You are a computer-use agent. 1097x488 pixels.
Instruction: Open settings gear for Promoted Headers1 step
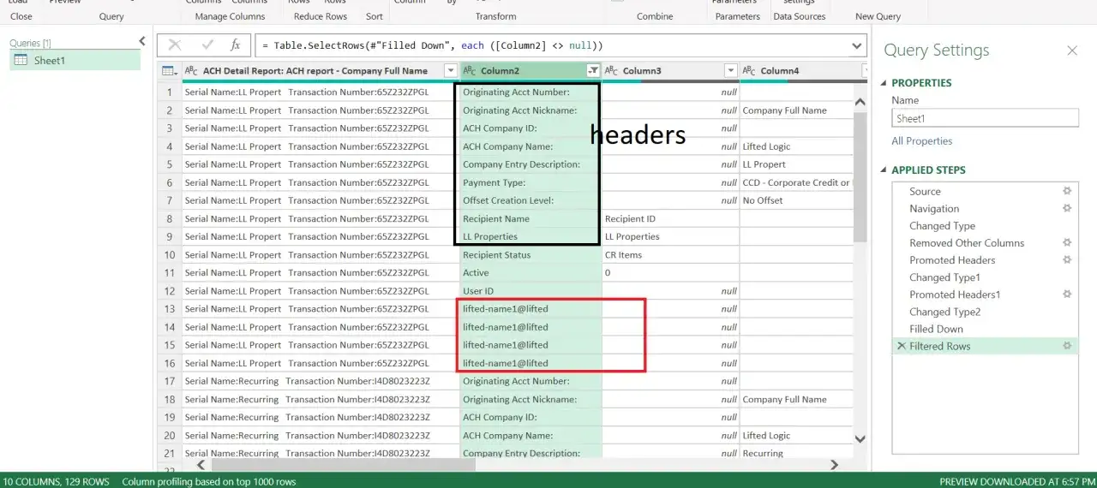tap(1067, 294)
